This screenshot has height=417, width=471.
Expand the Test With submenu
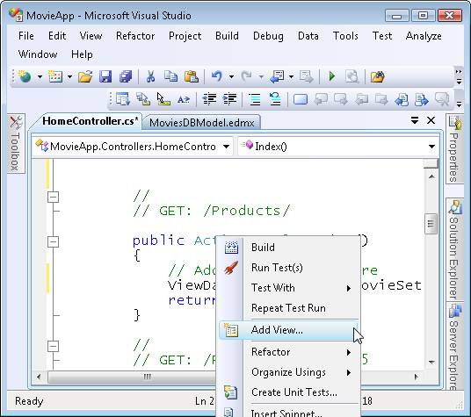289,288
